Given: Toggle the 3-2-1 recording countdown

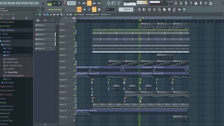Looking at the screenshot, I should [89, 3].
